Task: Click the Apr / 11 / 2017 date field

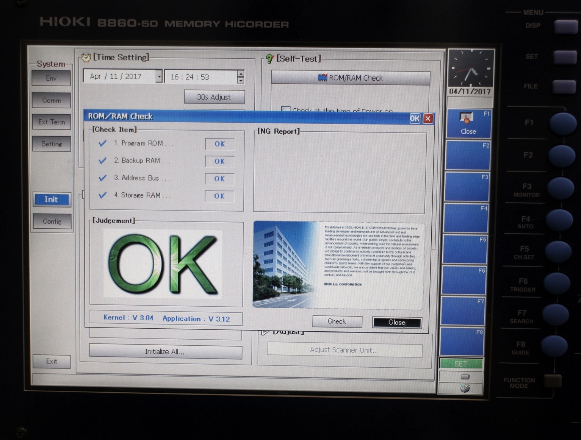Action: tap(119, 76)
